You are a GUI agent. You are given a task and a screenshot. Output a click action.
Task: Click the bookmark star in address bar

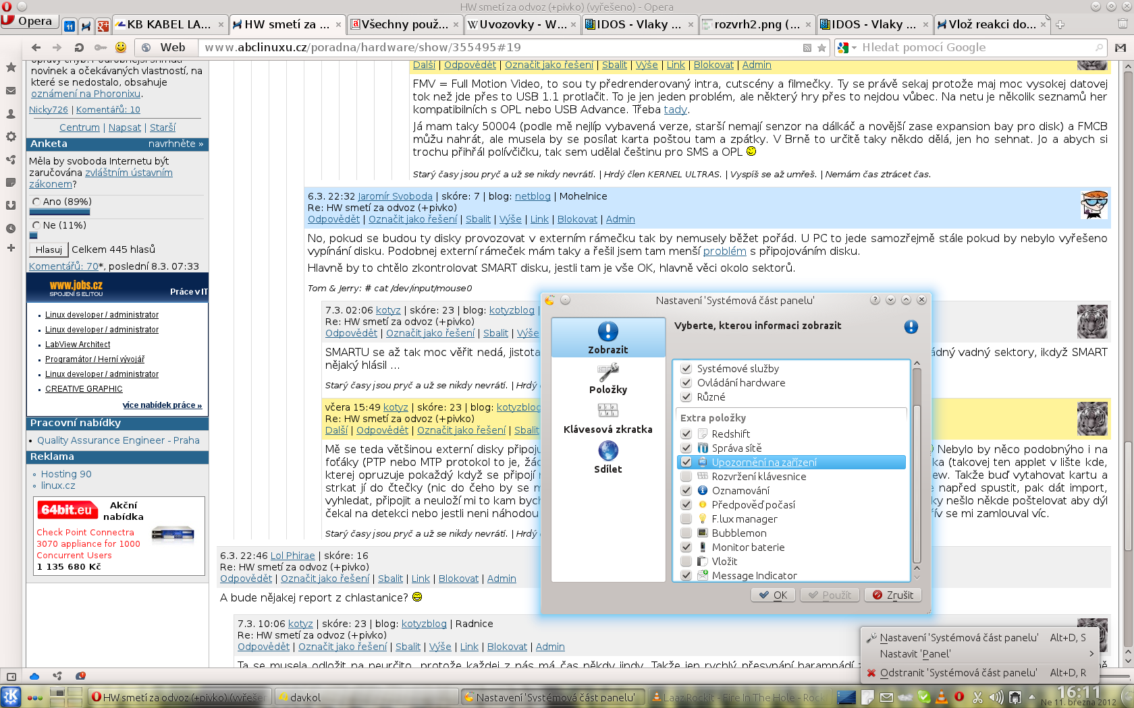(x=821, y=48)
